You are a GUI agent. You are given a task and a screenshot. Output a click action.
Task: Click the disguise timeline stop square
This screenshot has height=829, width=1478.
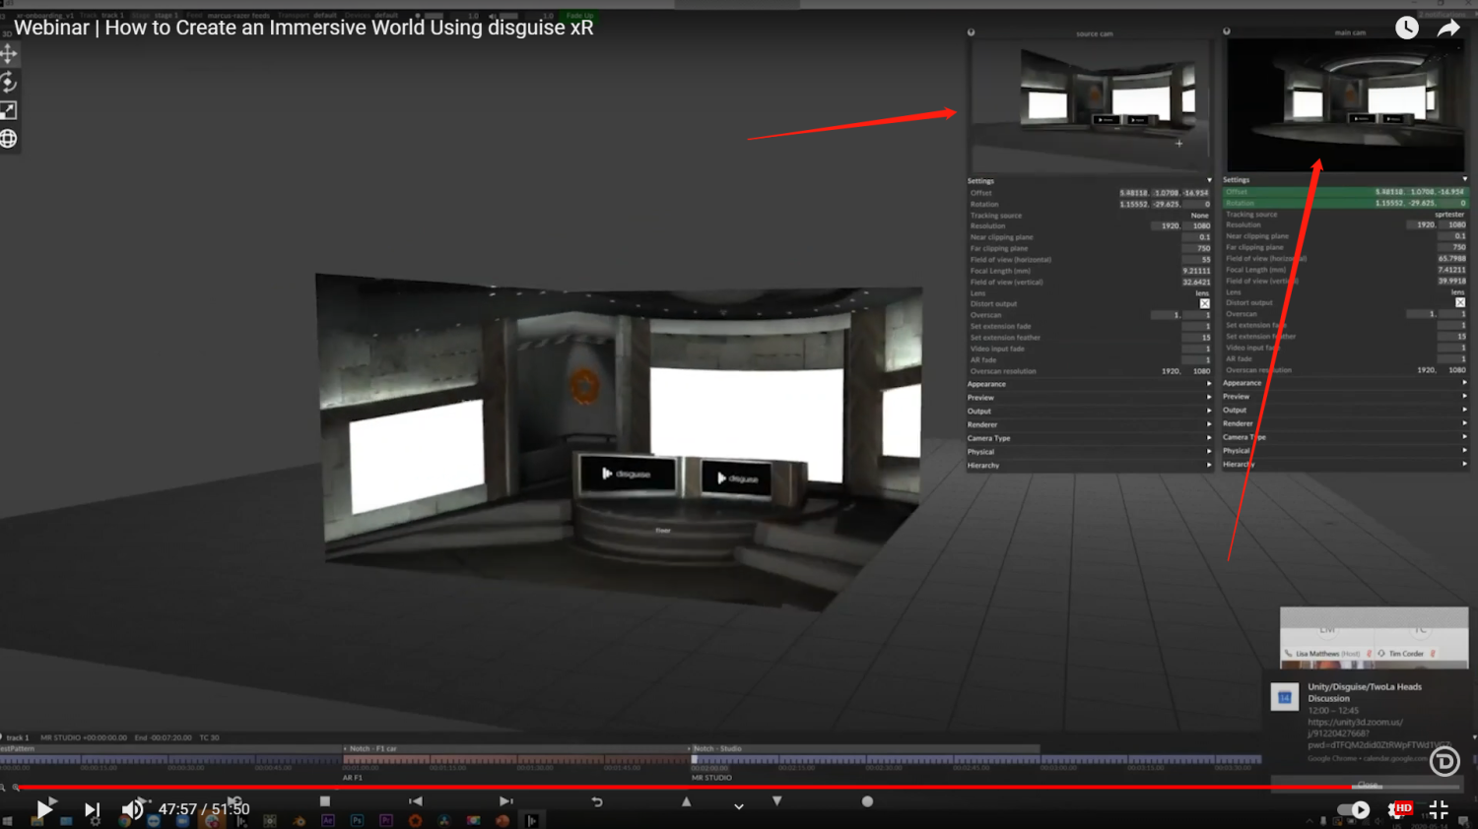click(x=325, y=801)
